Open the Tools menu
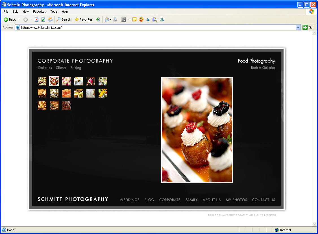 (x=54, y=12)
